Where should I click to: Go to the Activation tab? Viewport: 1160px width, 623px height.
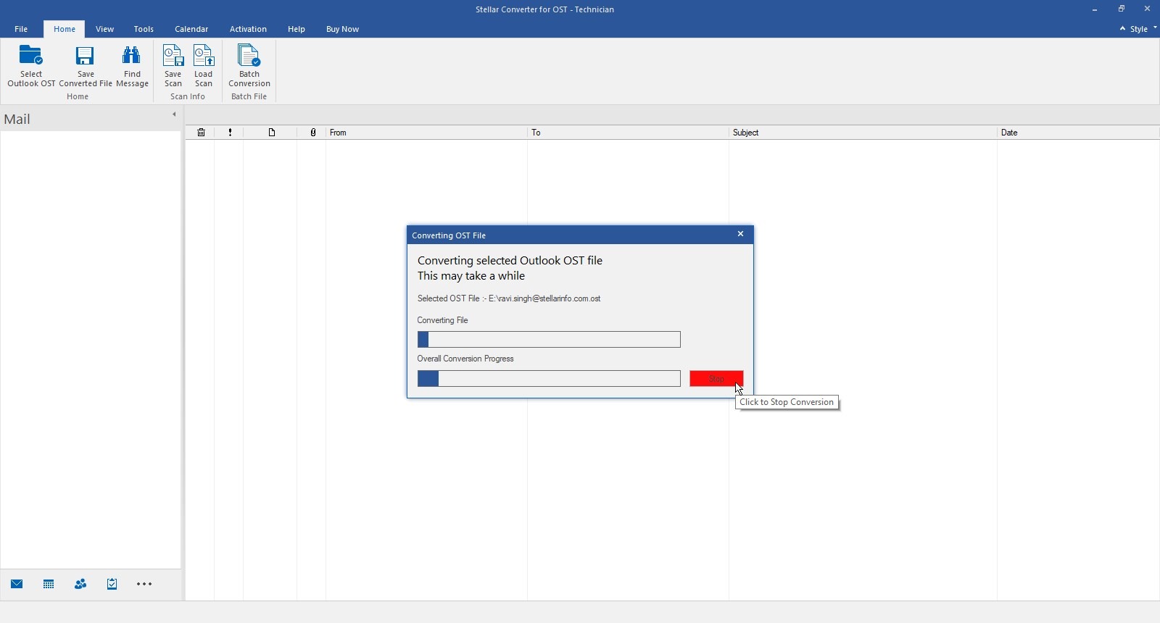click(248, 29)
